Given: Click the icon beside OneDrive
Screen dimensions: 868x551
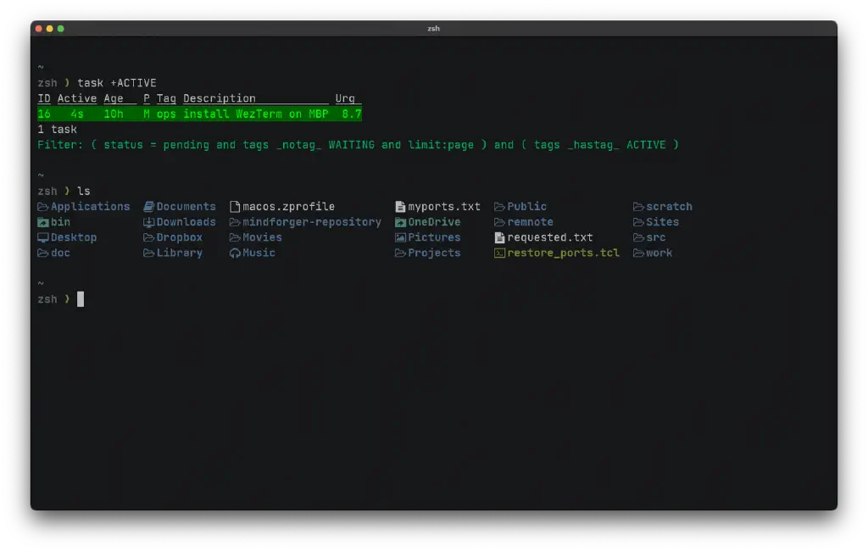Looking at the screenshot, I should tap(400, 222).
